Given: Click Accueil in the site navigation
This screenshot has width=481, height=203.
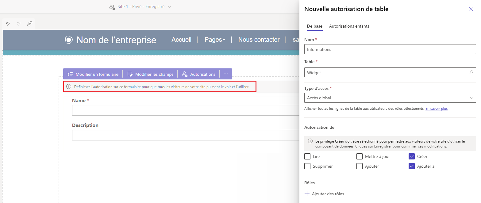Looking at the screenshot, I should pyautogui.click(x=181, y=40).
